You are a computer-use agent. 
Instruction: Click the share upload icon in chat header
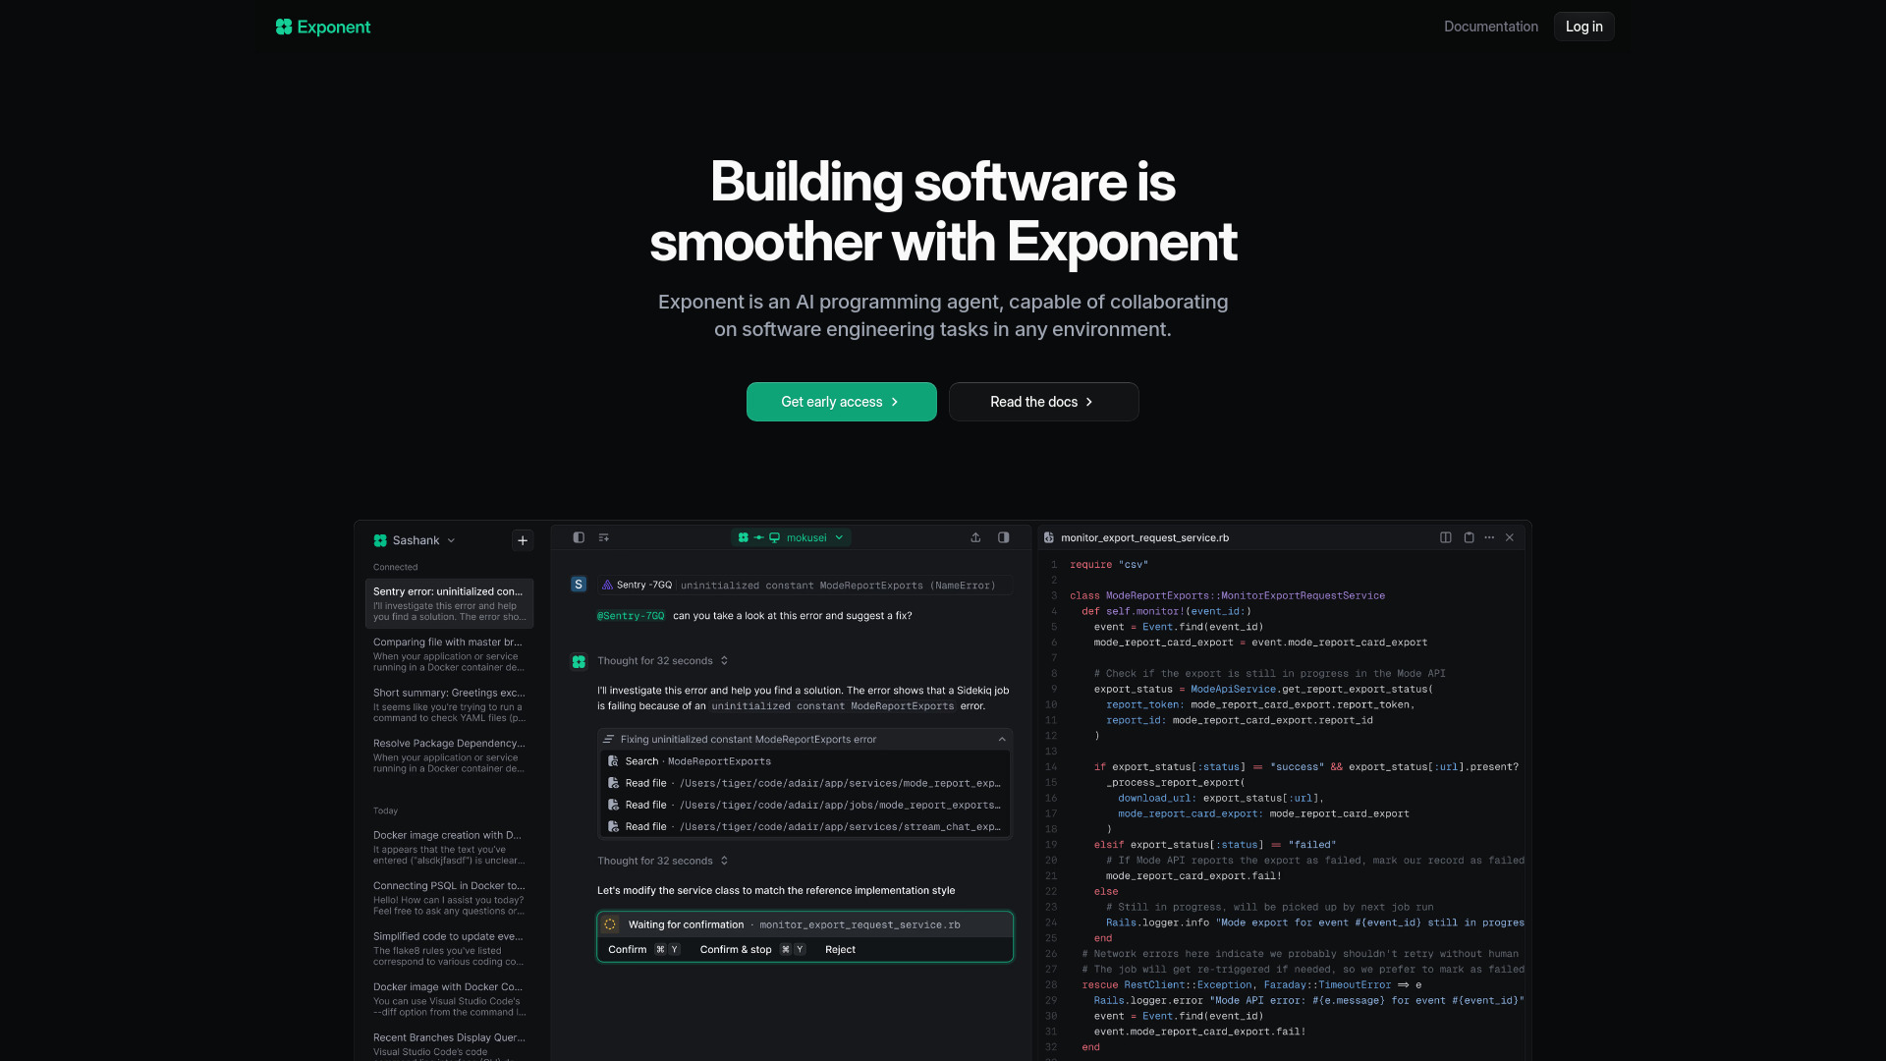click(x=975, y=537)
